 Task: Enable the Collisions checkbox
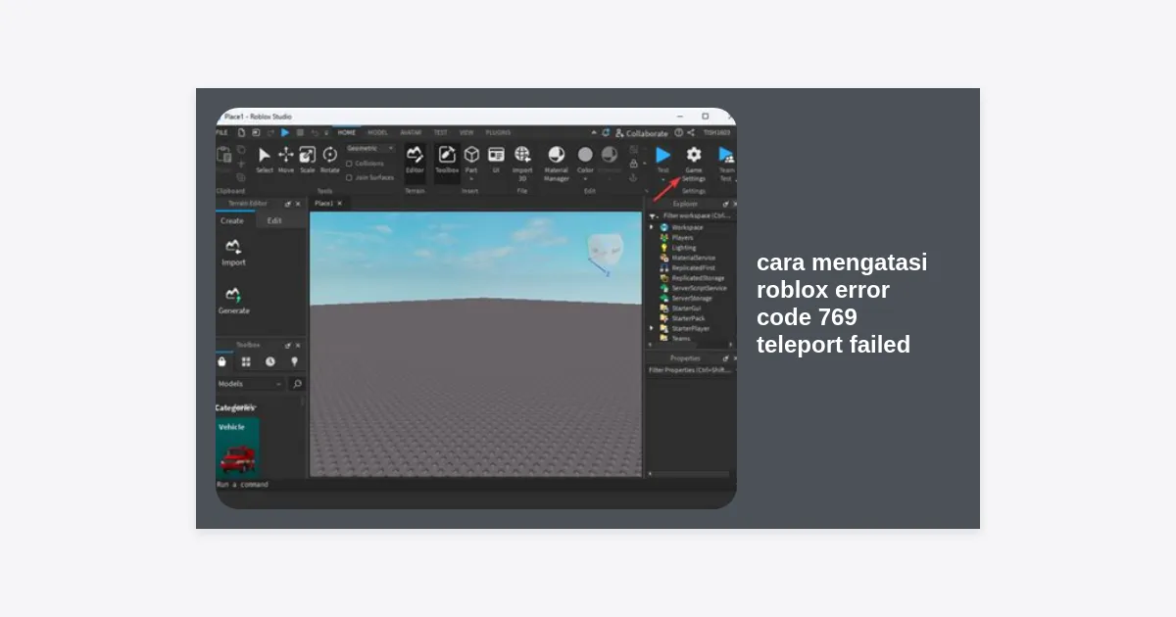click(350, 164)
